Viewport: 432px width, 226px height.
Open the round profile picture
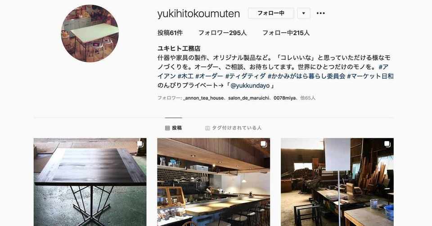click(90, 33)
